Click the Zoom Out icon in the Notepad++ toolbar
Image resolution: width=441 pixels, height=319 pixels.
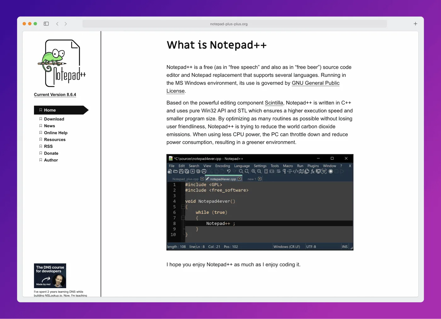point(259,171)
